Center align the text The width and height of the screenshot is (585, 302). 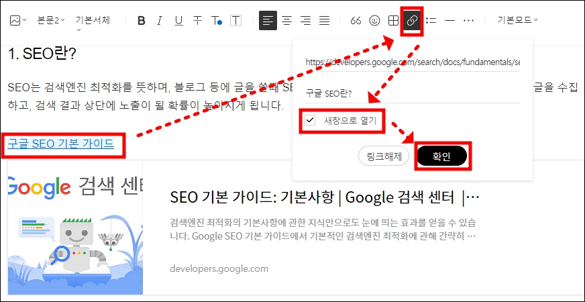286,21
